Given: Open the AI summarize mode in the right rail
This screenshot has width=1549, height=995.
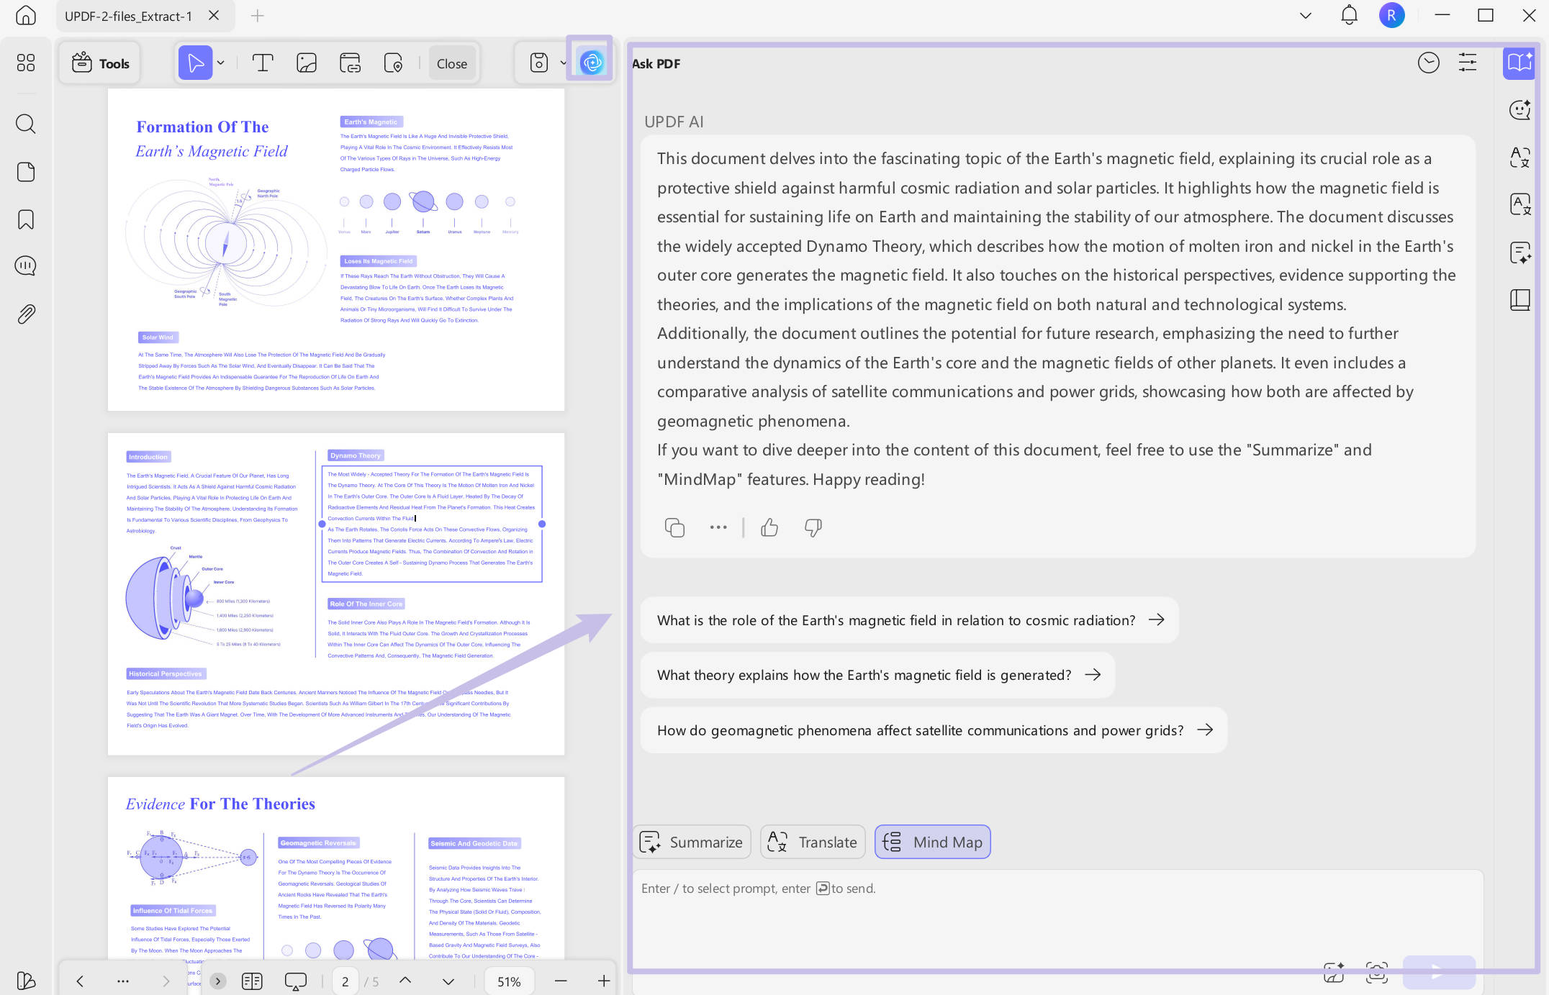Looking at the screenshot, I should tap(1519, 253).
